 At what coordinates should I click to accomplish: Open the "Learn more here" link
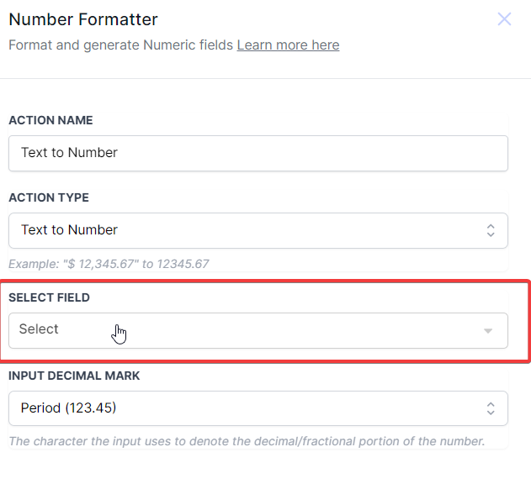(288, 45)
